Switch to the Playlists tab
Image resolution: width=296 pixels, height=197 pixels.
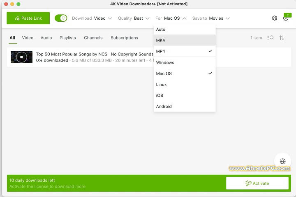[x=68, y=38]
